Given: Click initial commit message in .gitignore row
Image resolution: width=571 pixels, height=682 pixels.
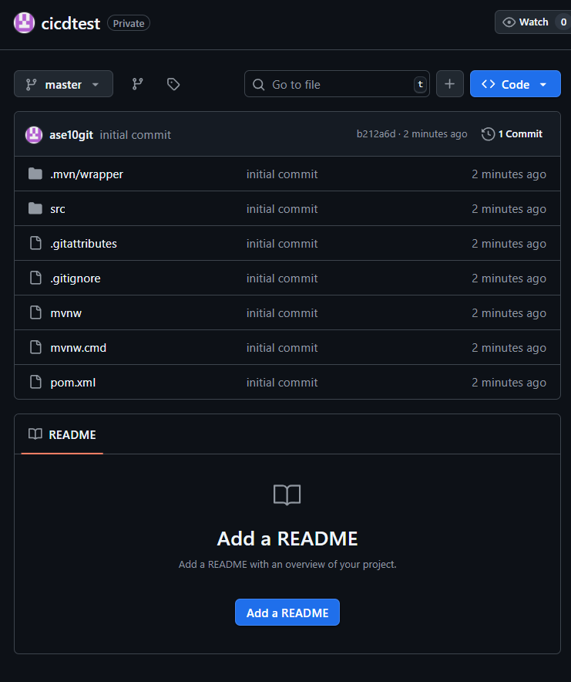Looking at the screenshot, I should (282, 279).
